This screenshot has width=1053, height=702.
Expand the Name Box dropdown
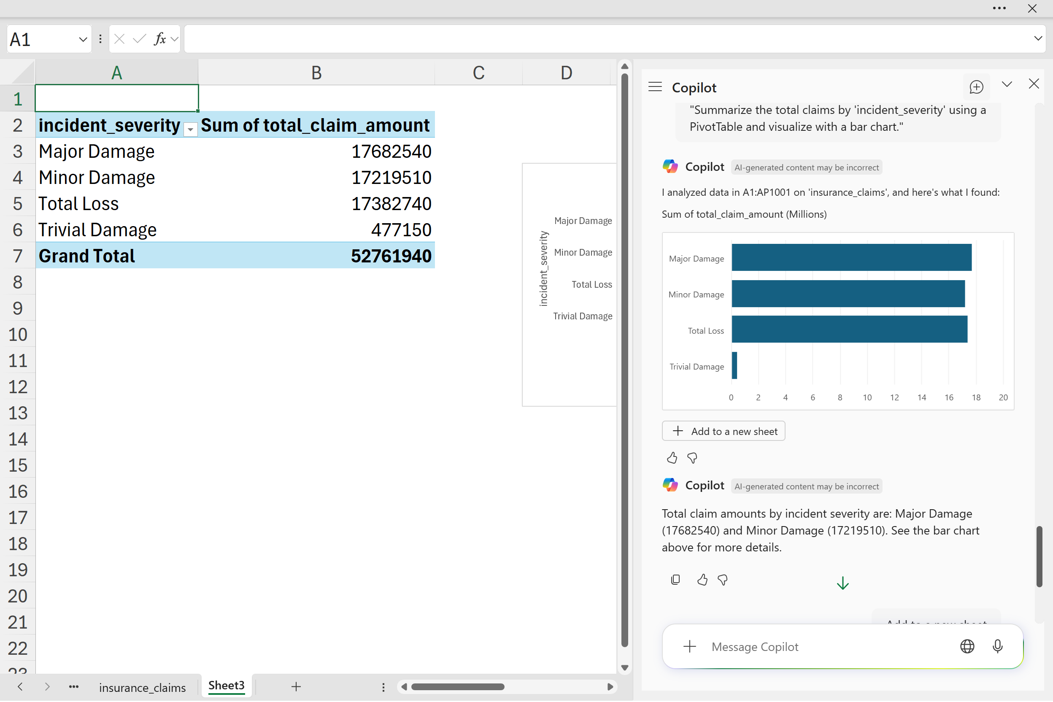coord(83,39)
